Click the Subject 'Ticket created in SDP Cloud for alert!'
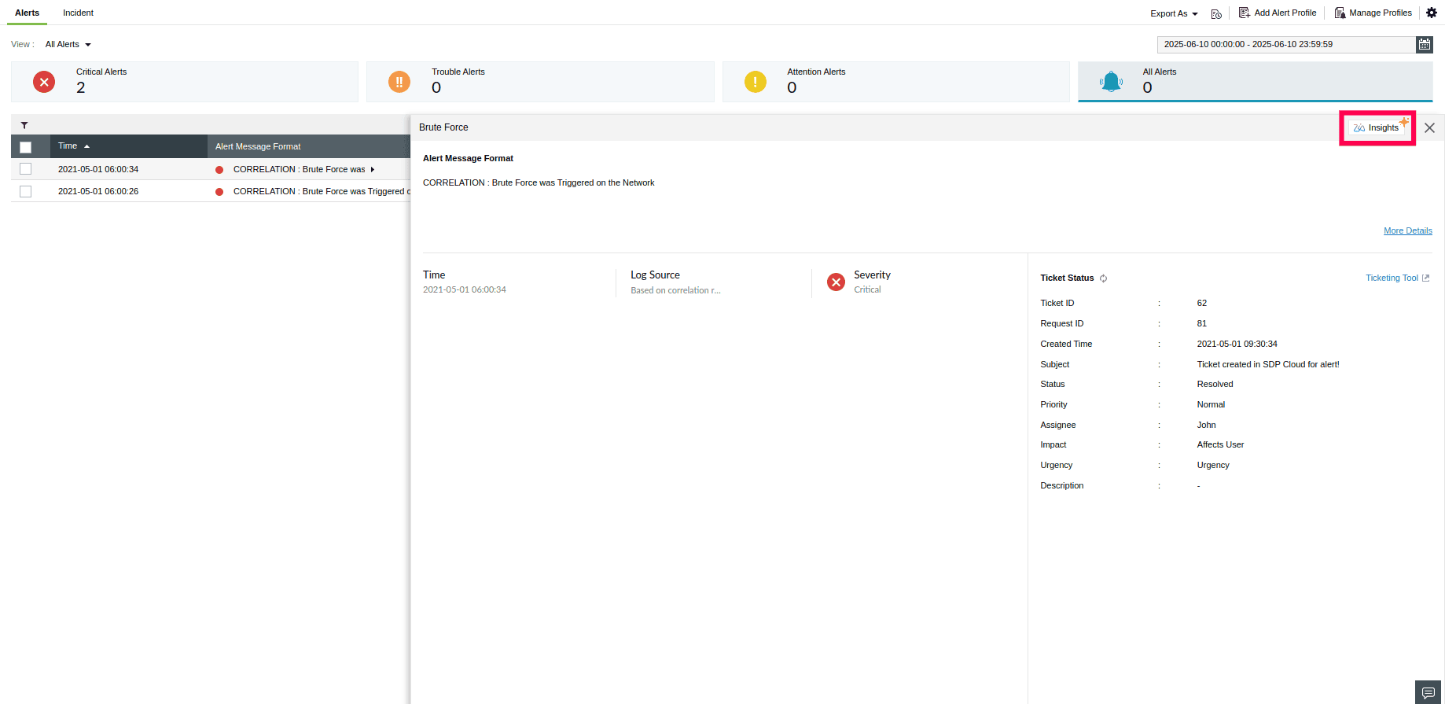The width and height of the screenshot is (1445, 704). (1267, 364)
